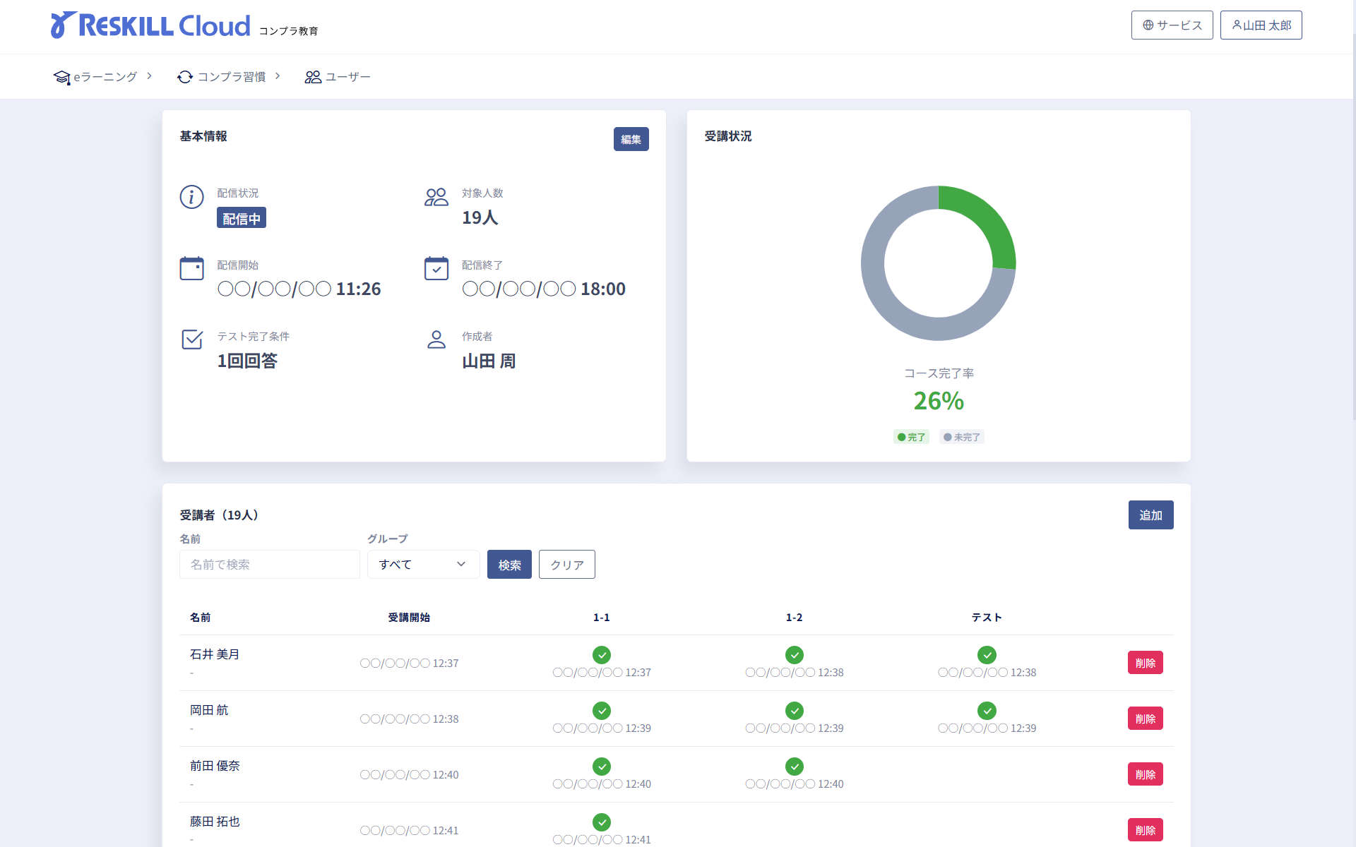Open the 山田 太郎 account menu
Image resolution: width=1356 pixels, height=847 pixels.
click(1261, 25)
